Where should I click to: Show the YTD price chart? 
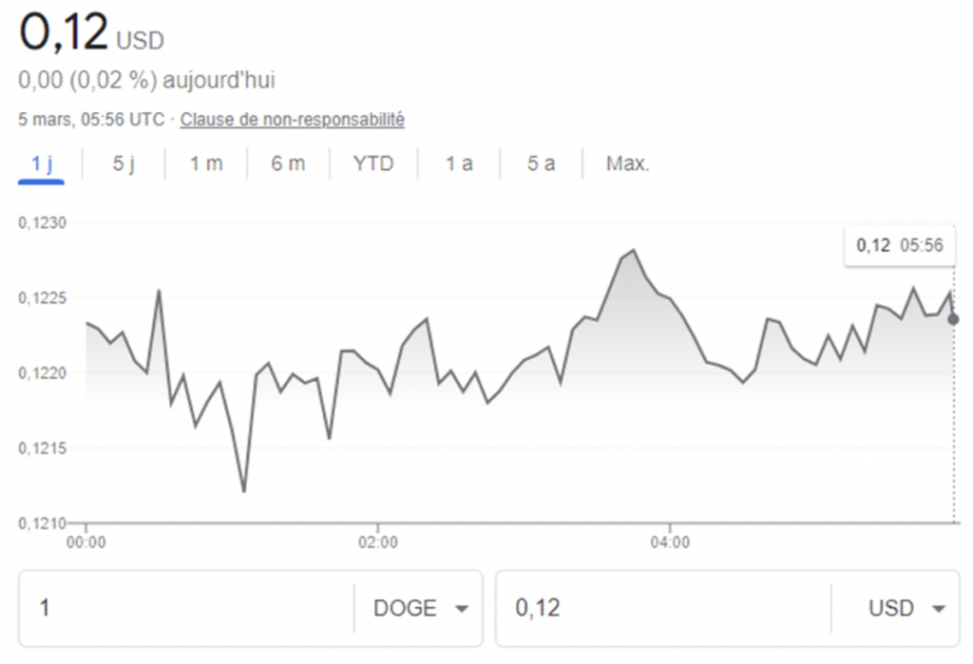pyautogui.click(x=372, y=162)
